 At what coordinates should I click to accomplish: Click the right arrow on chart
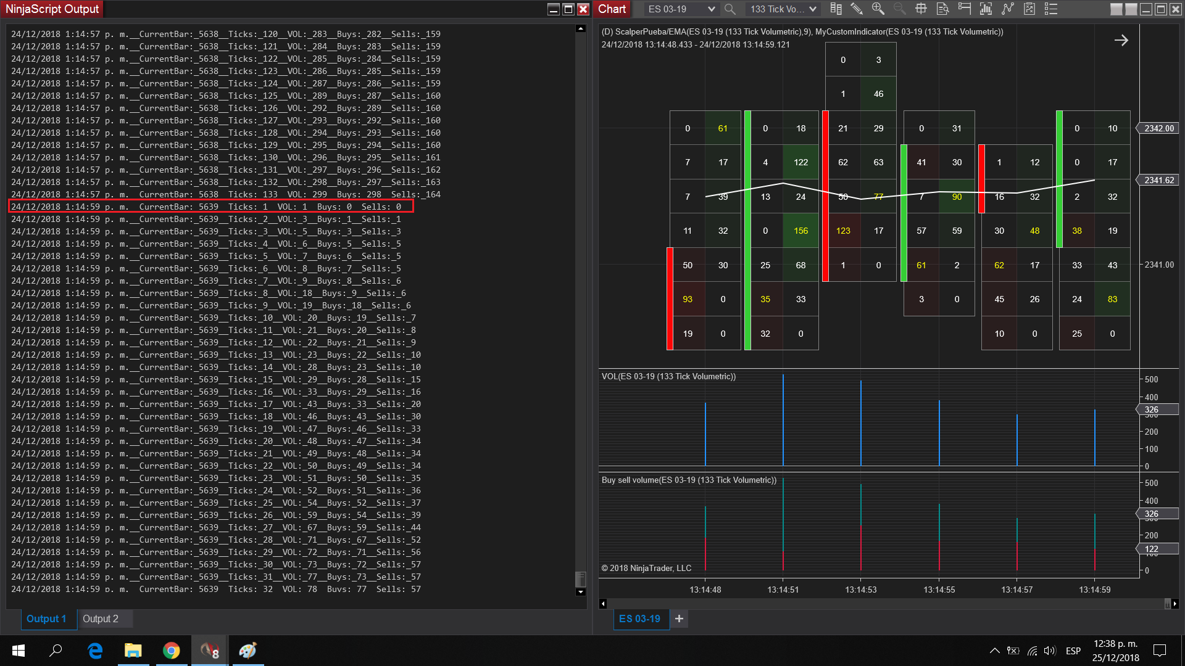point(1121,41)
